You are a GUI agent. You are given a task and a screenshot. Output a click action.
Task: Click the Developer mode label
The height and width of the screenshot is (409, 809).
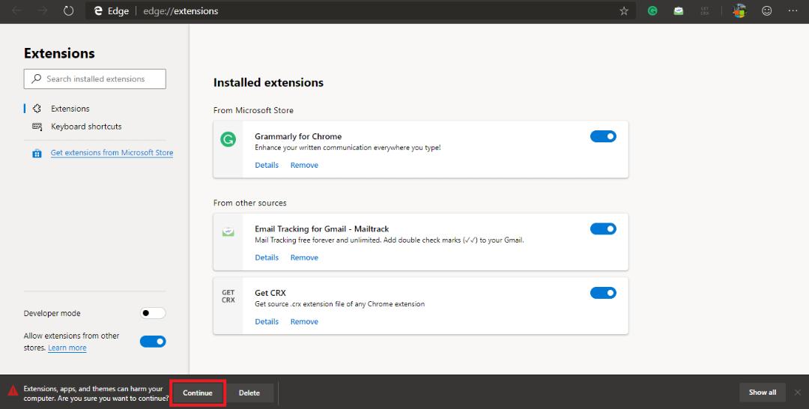(52, 313)
